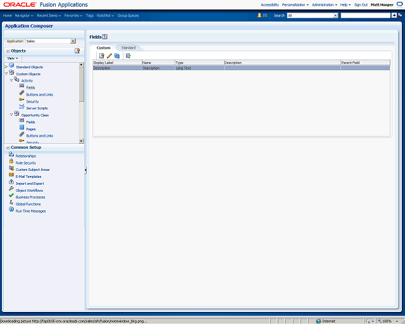Click the Server Scripts icon
Screen dimensions: 405x324
point(22,106)
